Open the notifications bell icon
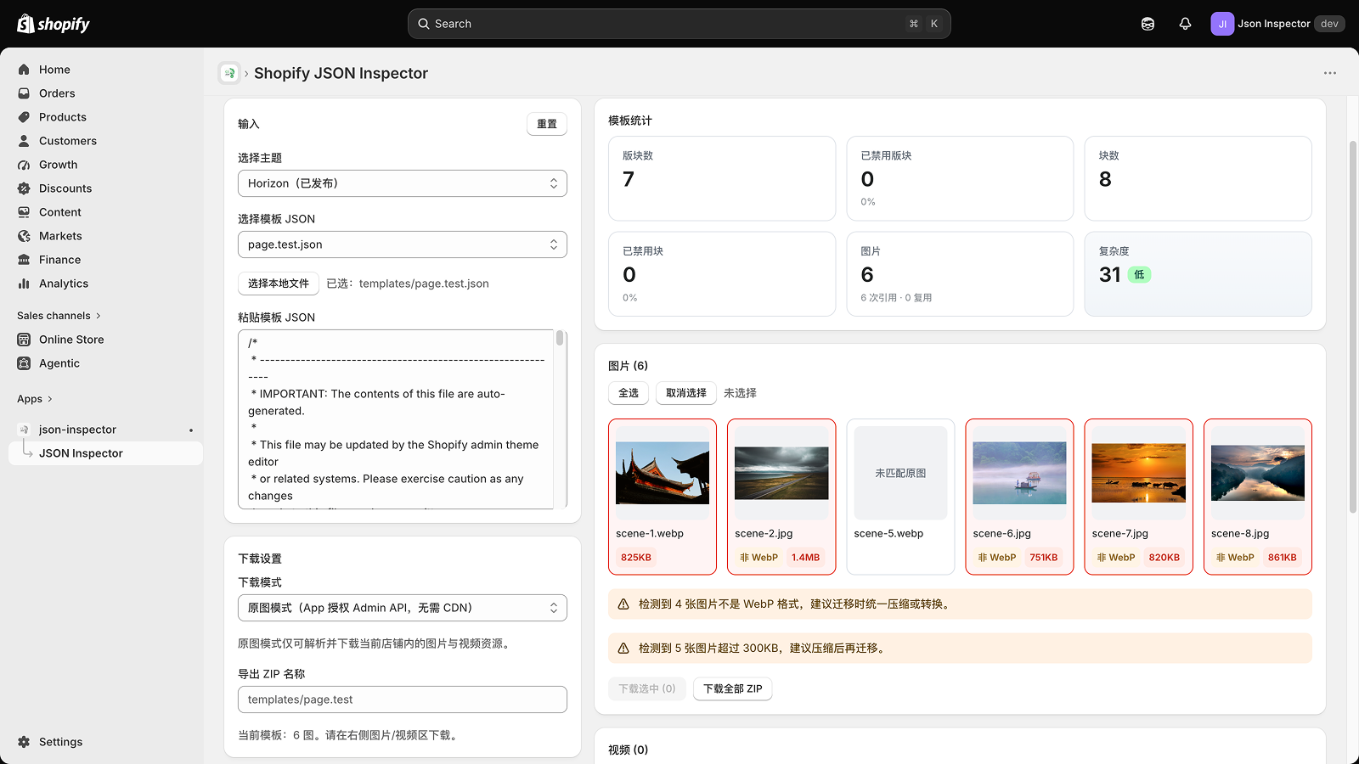 pos(1185,24)
